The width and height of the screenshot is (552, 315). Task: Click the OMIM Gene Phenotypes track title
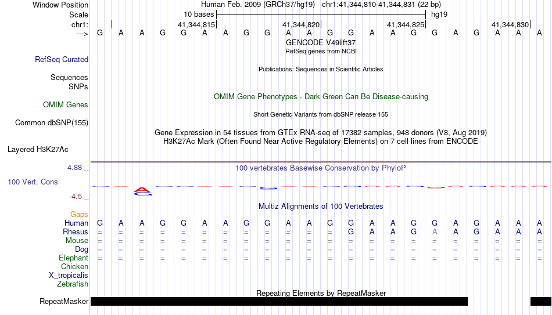tap(321, 97)
